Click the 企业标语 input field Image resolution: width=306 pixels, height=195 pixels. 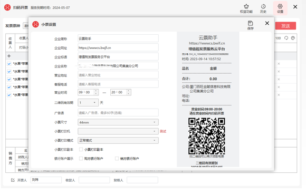click(x=118, y=57)
